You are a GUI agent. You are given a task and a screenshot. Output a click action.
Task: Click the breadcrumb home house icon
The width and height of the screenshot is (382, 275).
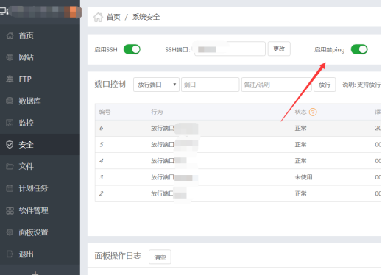coord(98,17)
